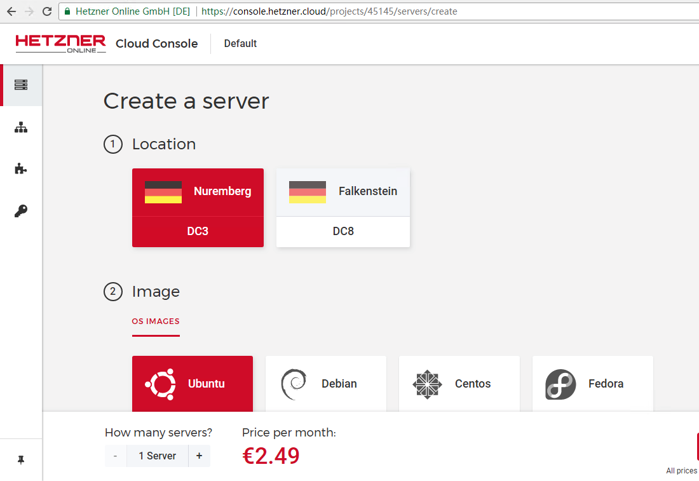
Task: Click the puzzle piece sidebar icon
Action: [x=21, y=169]
